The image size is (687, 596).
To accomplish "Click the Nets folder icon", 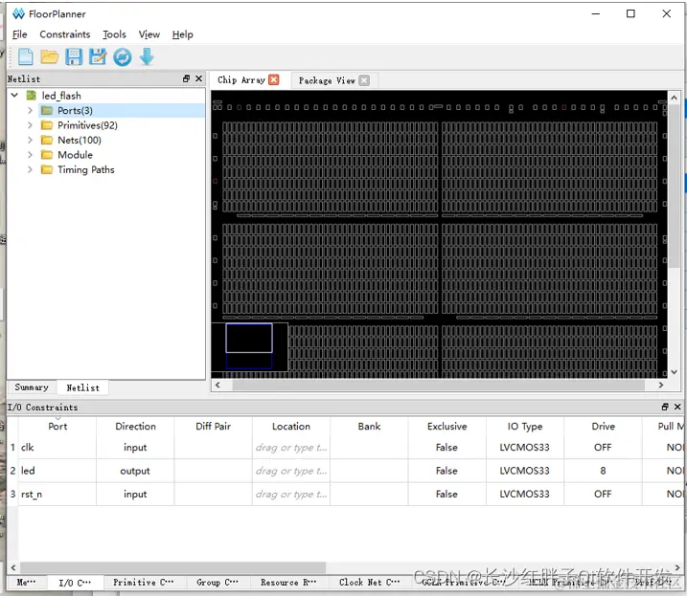I will click(x=46, y=140).
